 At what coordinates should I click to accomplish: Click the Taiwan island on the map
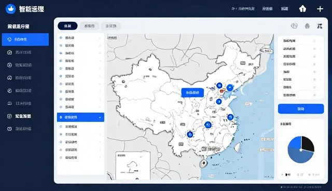tap(238, 147)
